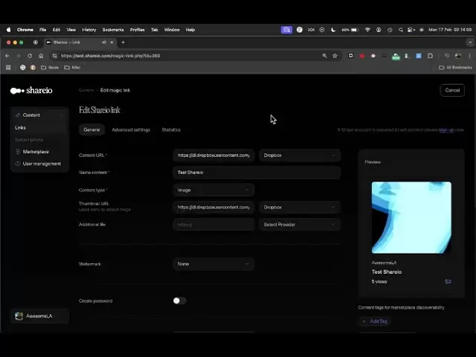The height and width of the screenshot is (357, 476).
Task: Open the browser home icon
Action: [x=41, y=56]
